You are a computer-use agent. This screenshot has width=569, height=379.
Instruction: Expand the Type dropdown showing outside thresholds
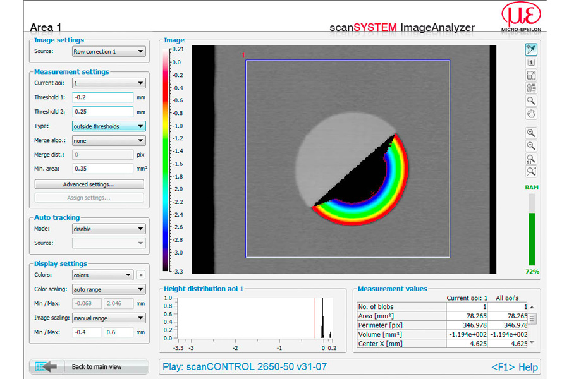(109, 126)
